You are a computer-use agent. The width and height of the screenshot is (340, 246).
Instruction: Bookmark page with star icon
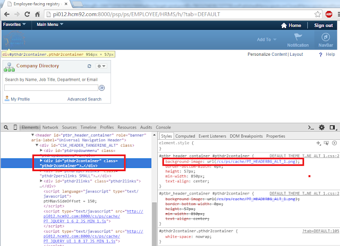pyautogui.click(x=318, y=14)
